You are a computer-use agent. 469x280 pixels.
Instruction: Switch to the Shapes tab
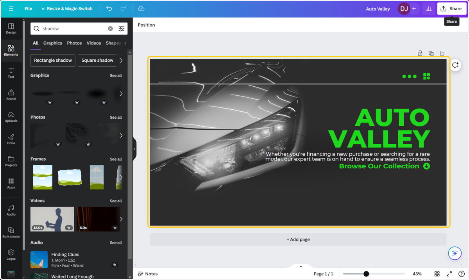[x=113, y=43]
